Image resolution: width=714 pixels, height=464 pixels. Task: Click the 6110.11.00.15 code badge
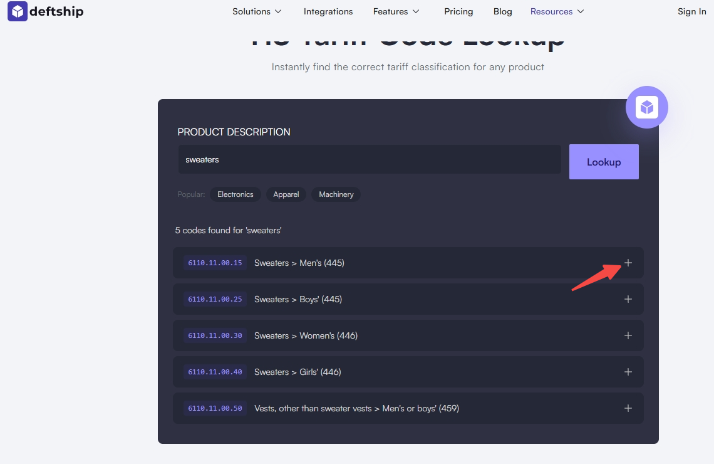coord(215,263)
